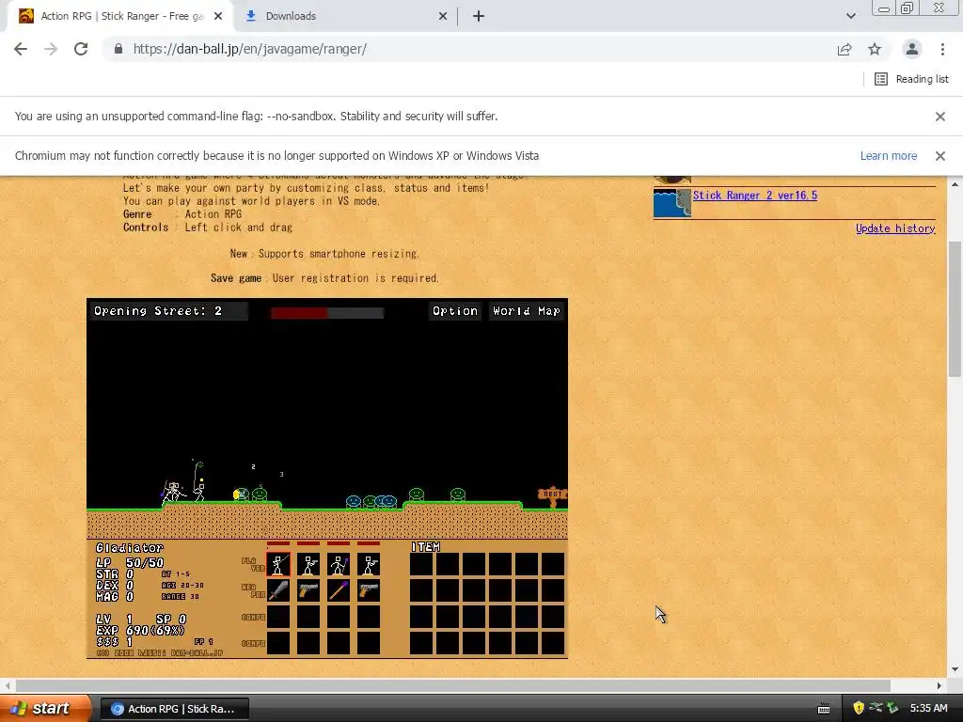Image resolution: width=963 pixels, height=722 pixels.
Task: Click the red stage progress bar
Action: click(326, 313)
